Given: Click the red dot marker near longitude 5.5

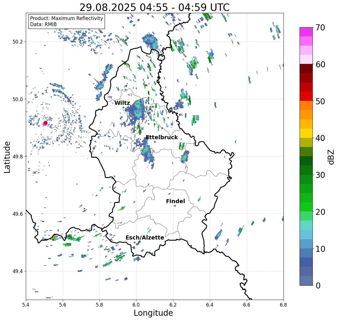Looking at the screenshot, I should [x=46, y=123].
